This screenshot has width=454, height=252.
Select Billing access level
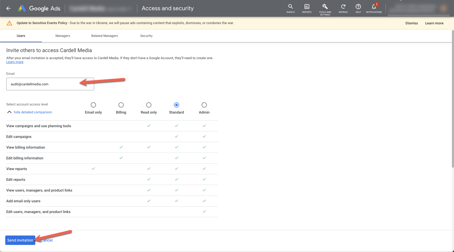[x=121, y=105]
